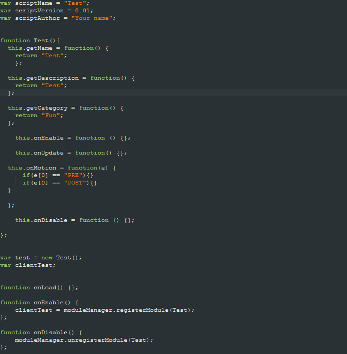The width and height of the screenshot is (347, 354).
Task: Click the var clientTest declaration
Action: [28, 265]
